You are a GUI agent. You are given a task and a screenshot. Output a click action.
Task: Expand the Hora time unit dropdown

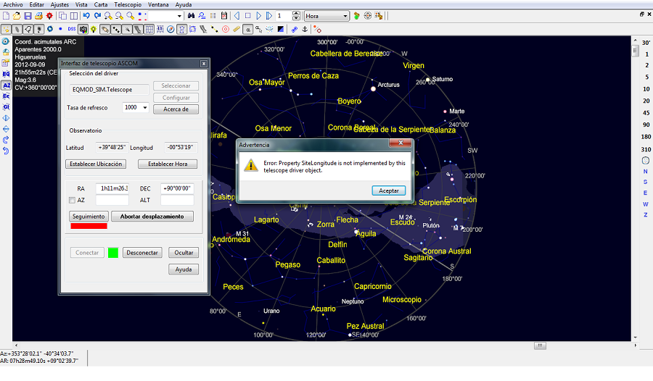[345, 16]
